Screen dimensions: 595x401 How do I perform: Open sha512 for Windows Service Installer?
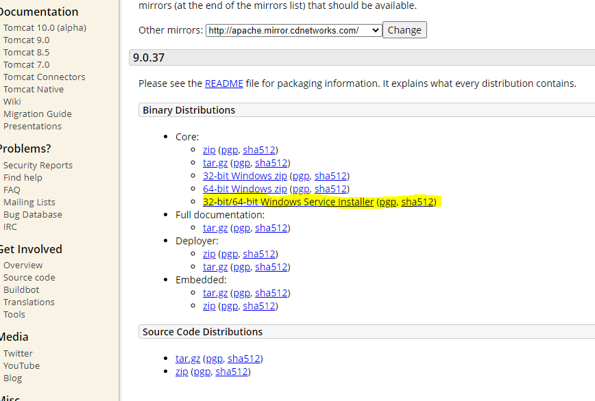point(417,202)
